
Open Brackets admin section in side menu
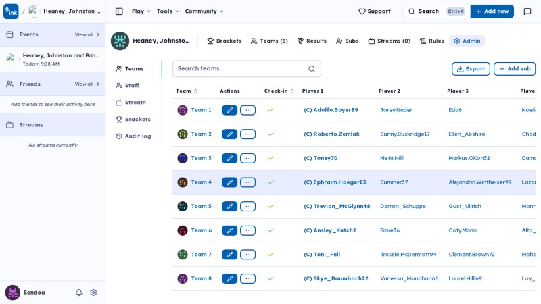133,120
